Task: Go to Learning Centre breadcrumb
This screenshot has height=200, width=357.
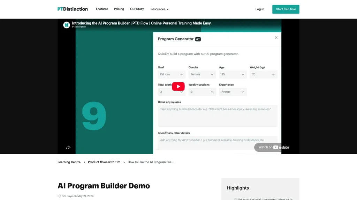Action: (69, 162)
